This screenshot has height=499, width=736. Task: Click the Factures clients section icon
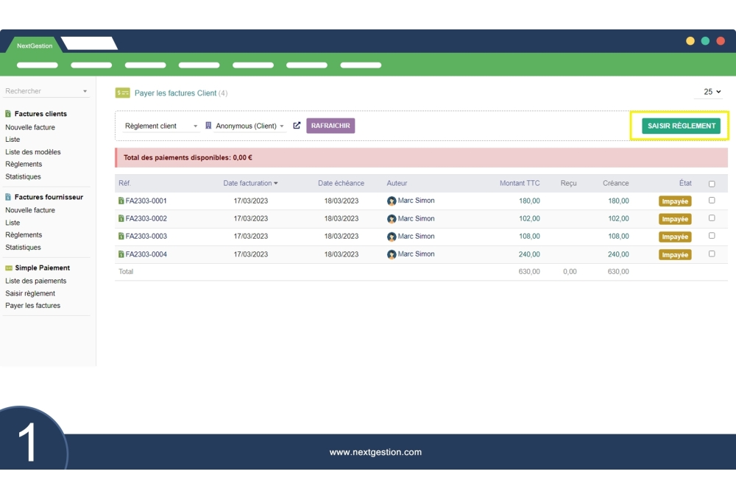click(x=8, y=114)
